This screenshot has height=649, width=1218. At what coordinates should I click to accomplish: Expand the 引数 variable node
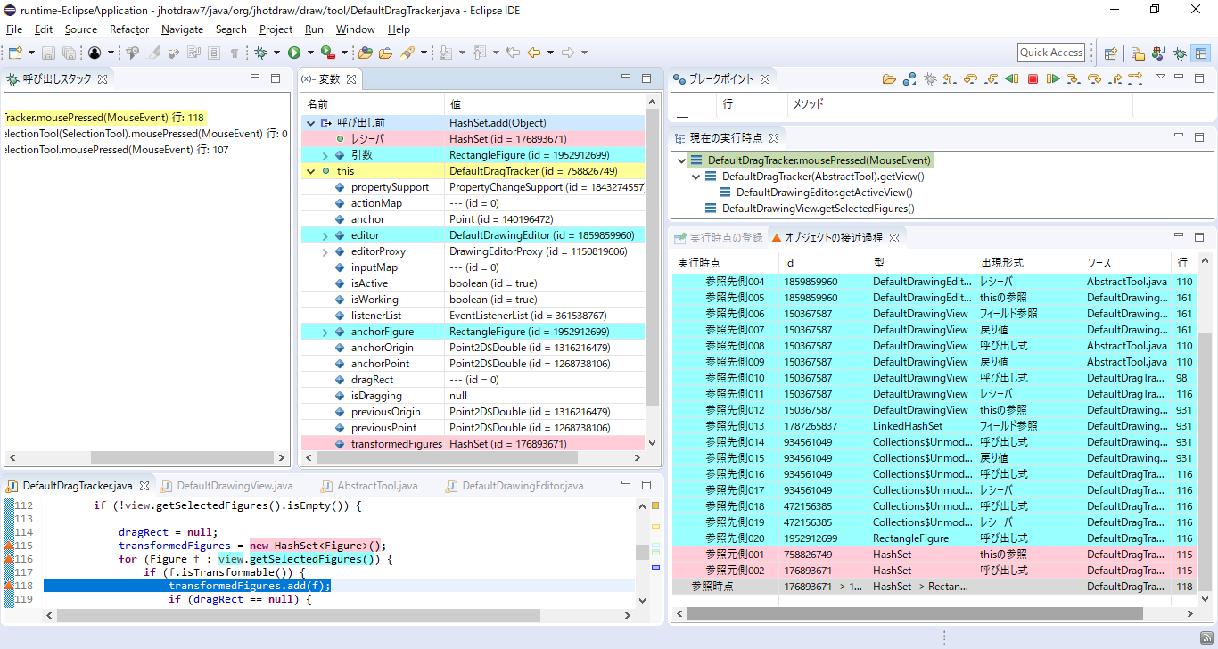coord(325,155)
